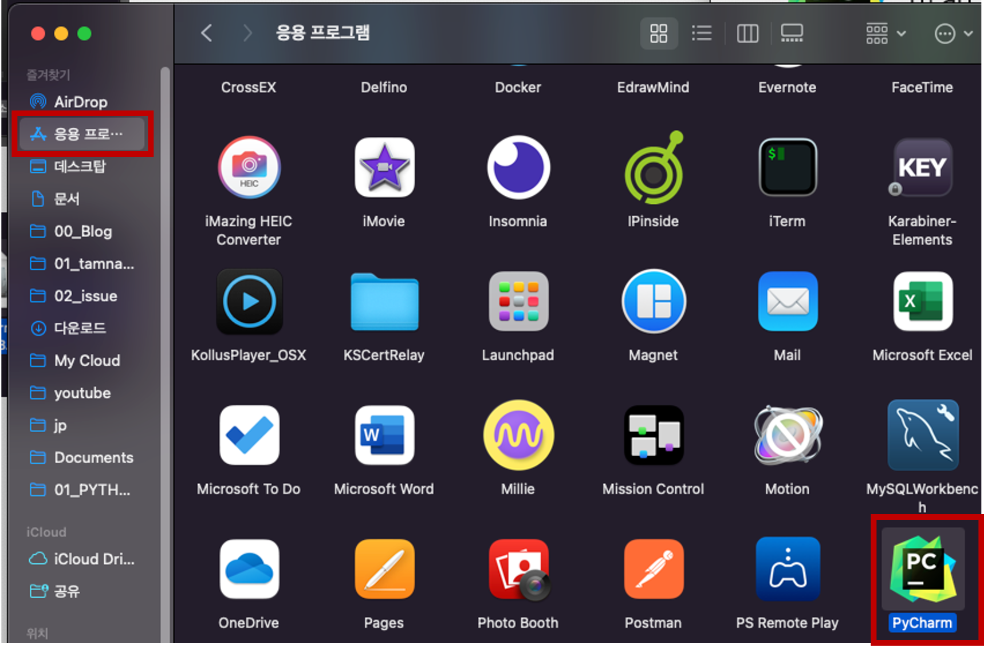This screenshot has width=984, height=648.
Task: Select the Postman app icon
Action: (654, 570)
